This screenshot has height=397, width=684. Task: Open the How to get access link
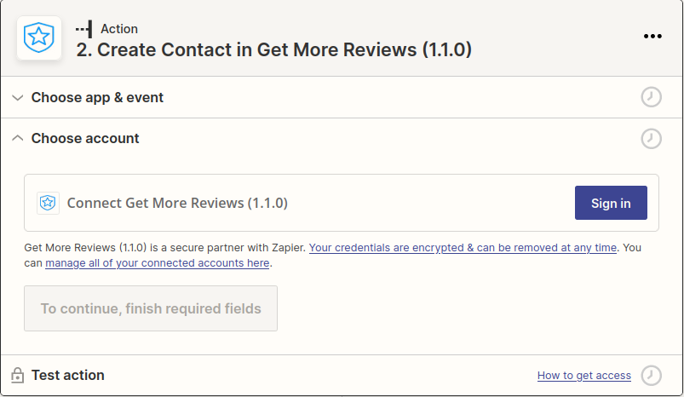tap(583, 376)
